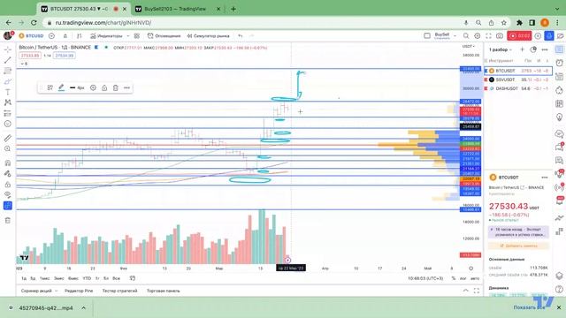Toggle лог logarithmic scale
This screenshot has height=318, width=566.
[x=463, y=278]
